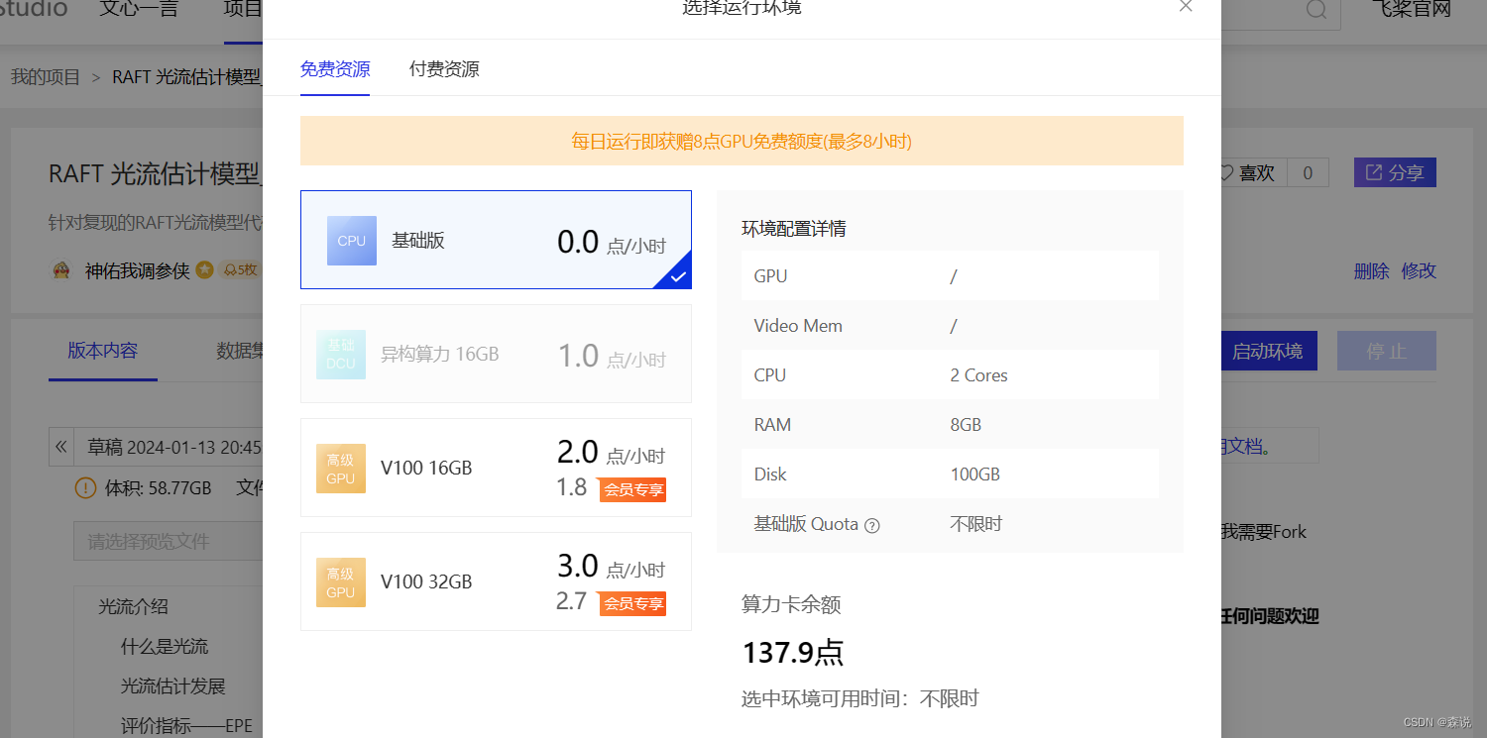The image size is (1487, 738).
Task: Keep 基础版 selected by clicking its card
Action: (496, 240)
